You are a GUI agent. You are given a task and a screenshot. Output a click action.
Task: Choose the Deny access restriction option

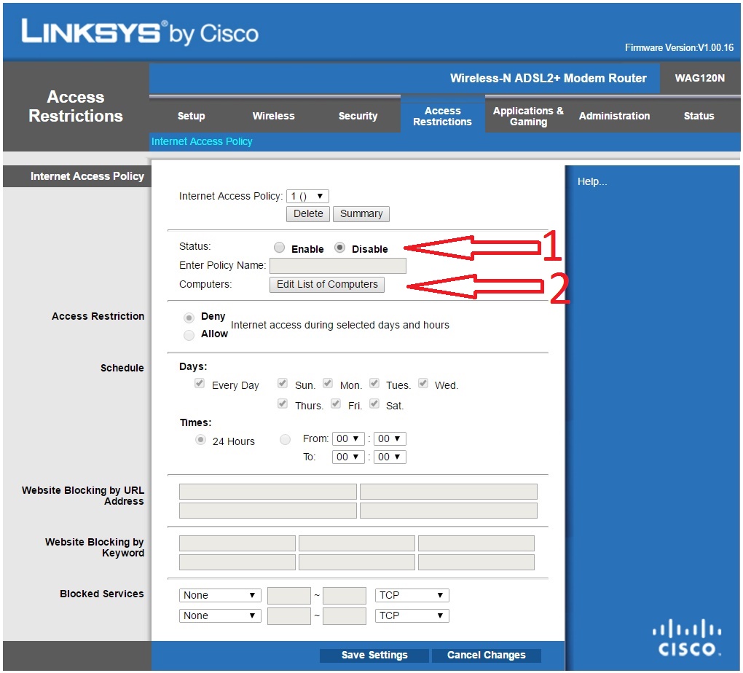189,318
